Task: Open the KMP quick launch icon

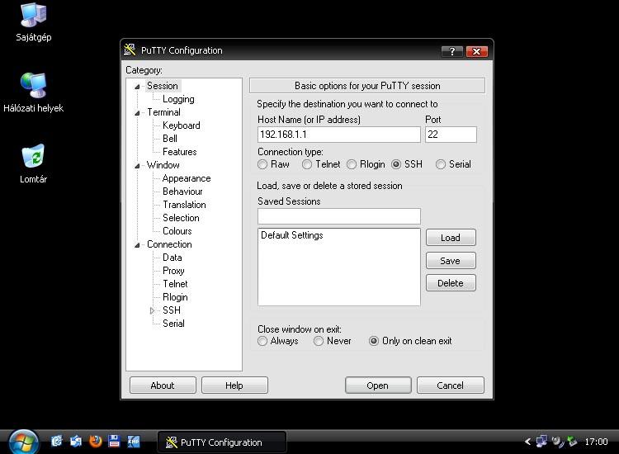Action: tap(134, 442)
